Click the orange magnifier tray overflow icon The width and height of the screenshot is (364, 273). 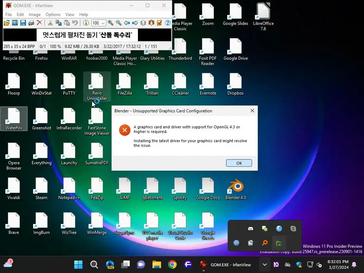[264, 243]
